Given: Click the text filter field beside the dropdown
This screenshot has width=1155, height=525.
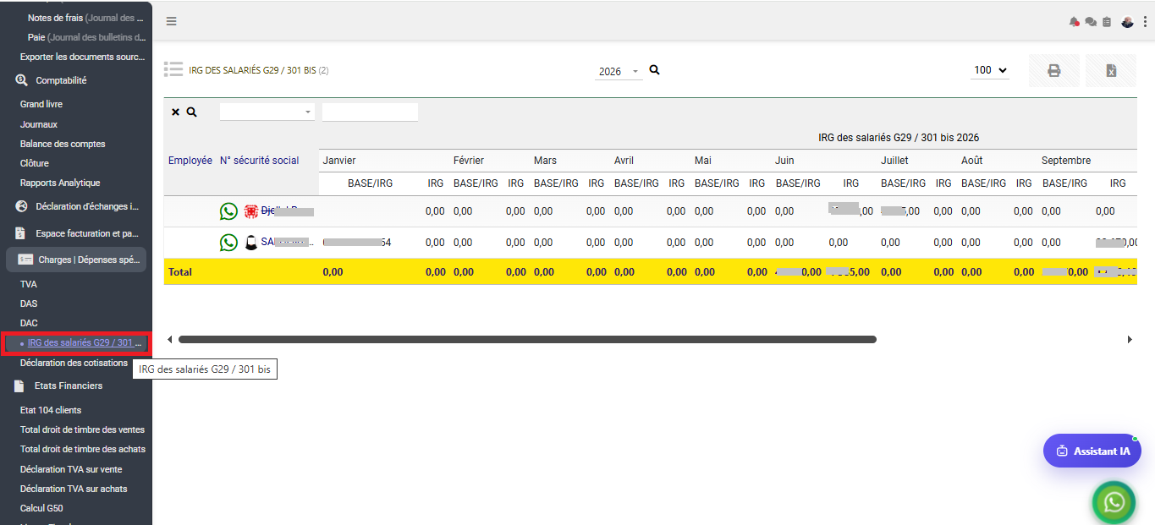Looking at the screenshot, I should (x=370, y=112).
